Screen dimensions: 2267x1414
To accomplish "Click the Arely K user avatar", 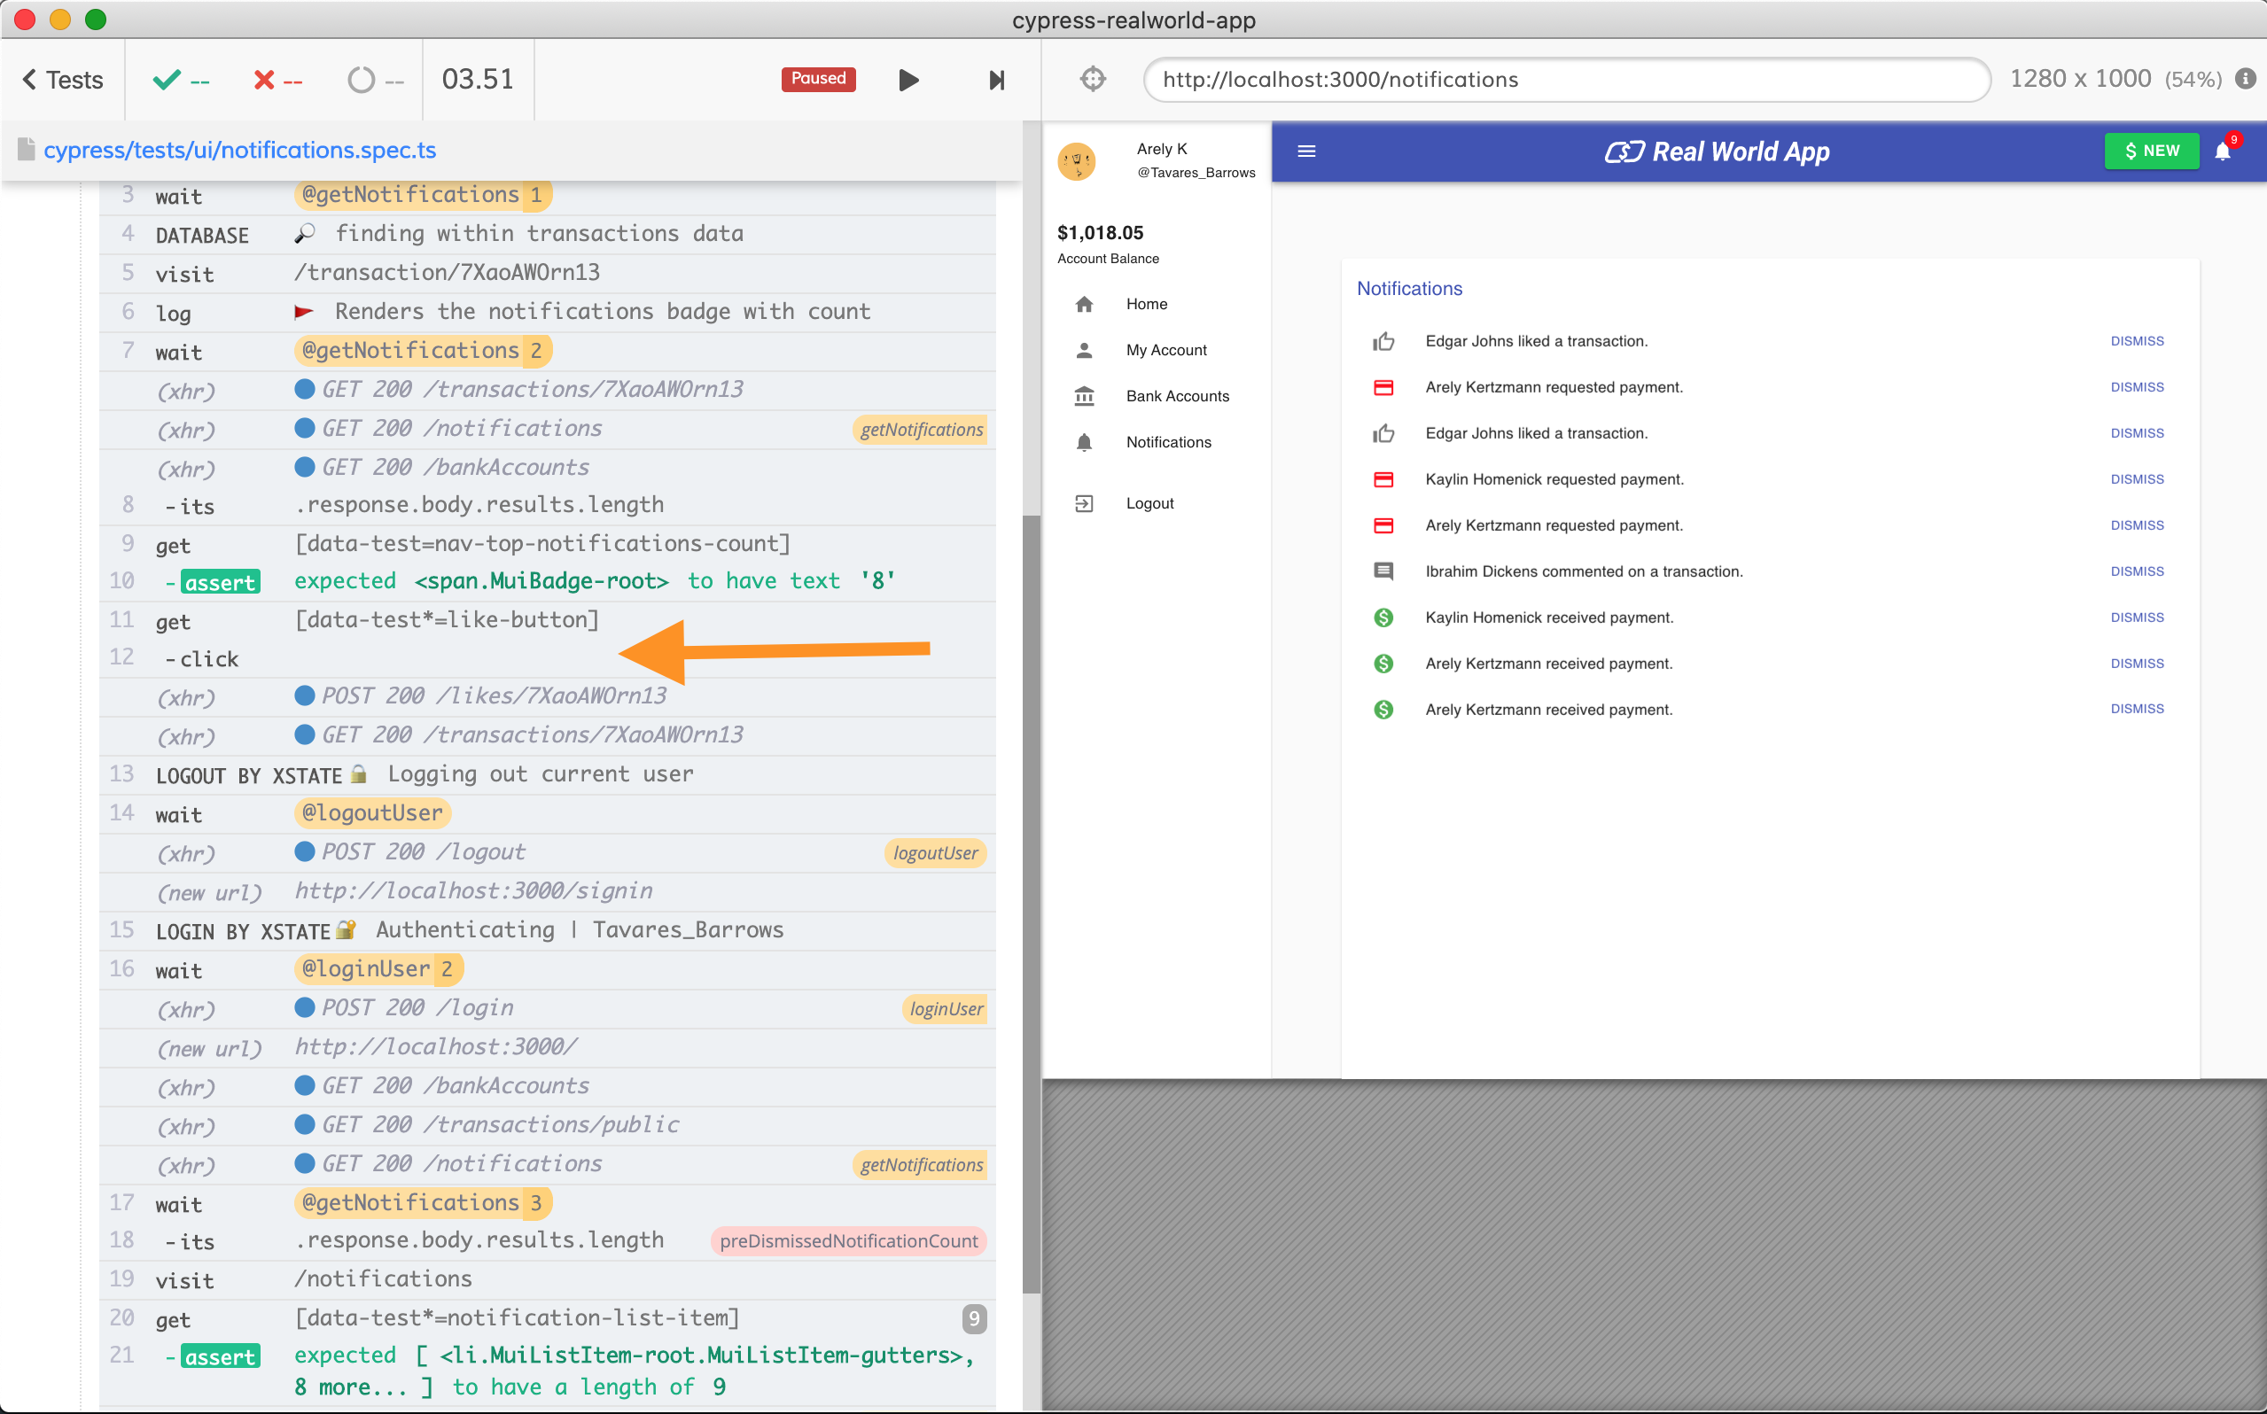I will (x=1077, y=161).
